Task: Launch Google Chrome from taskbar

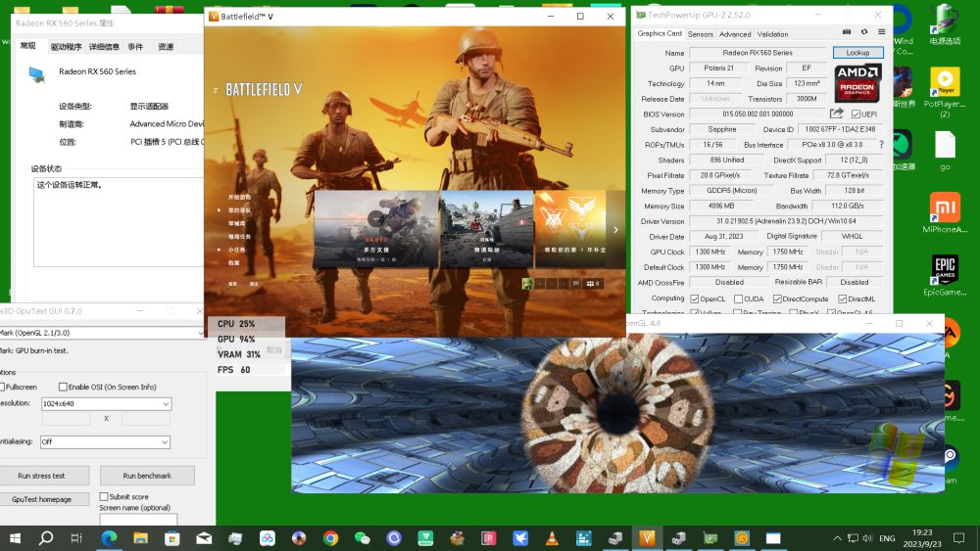Action: [x=330, y=538]
